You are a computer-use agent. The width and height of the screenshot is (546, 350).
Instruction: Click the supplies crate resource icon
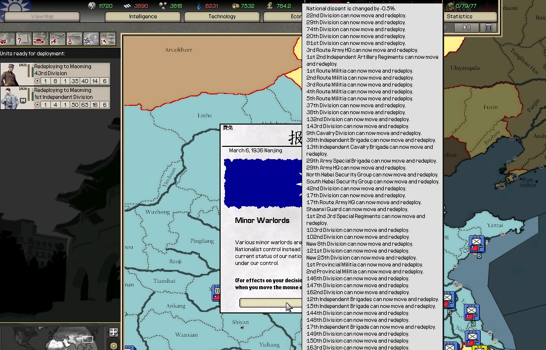pos(235,6)
